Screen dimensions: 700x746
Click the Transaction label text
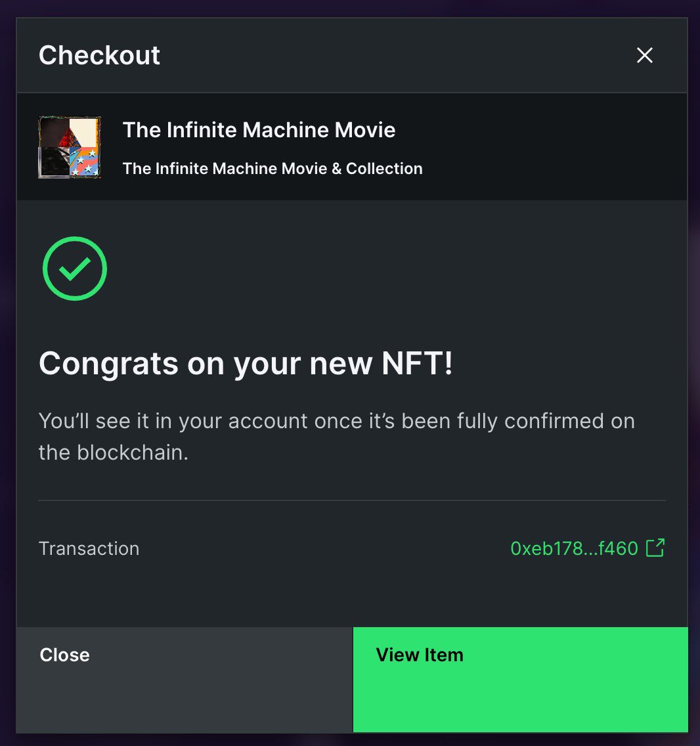pos(89,548)
